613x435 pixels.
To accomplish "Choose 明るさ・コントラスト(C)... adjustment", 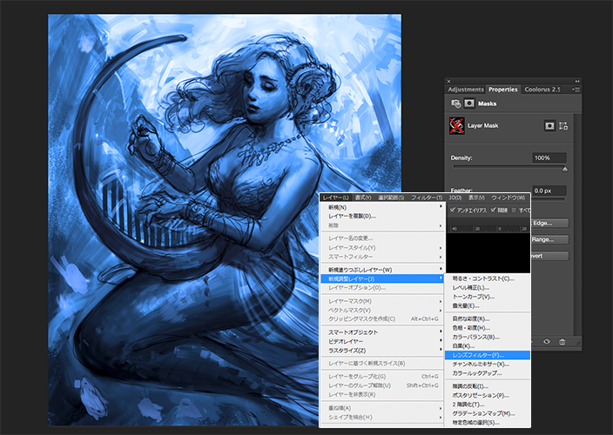I will [x=488, y=278].
